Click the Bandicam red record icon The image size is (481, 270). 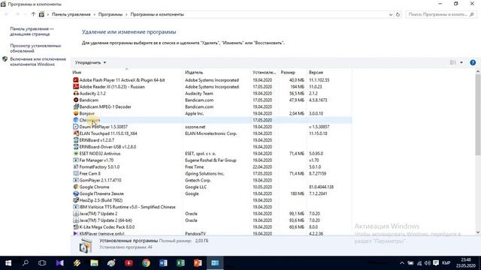coord(76,100)
